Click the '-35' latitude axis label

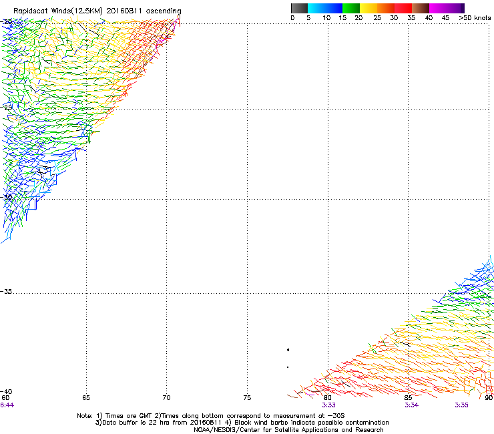pyautogui.click(x=6, y=291)
